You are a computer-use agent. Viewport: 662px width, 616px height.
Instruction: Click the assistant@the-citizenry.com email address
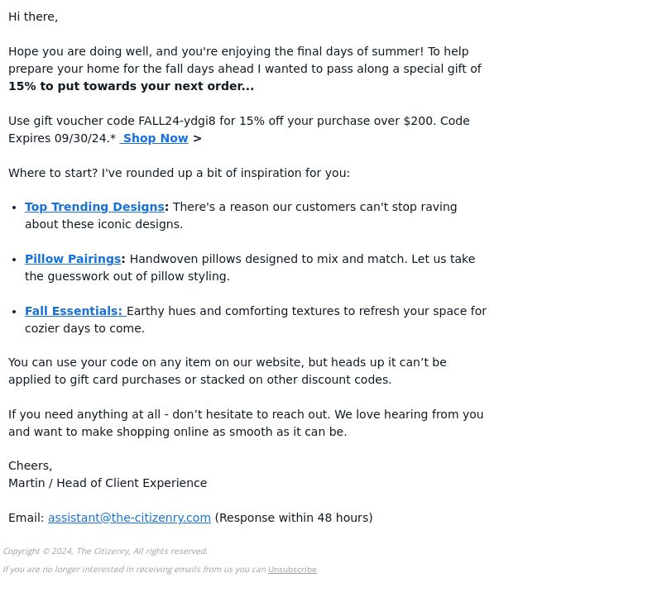point(129,518)
